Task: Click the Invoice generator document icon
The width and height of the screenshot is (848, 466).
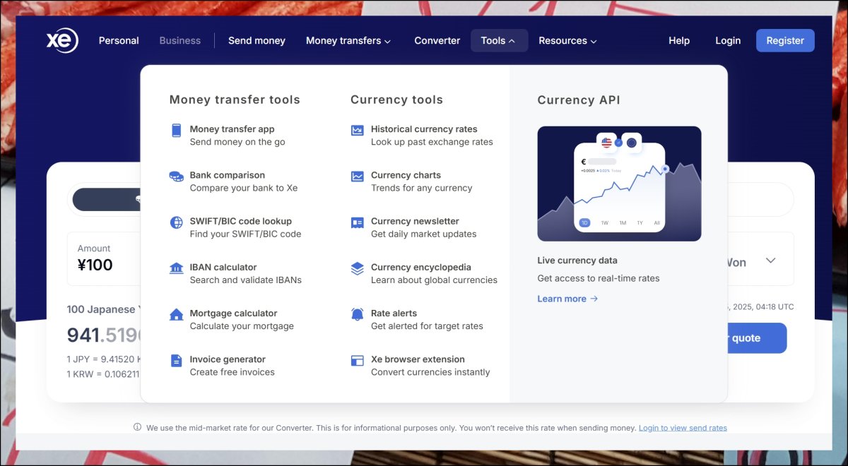Action: (176, 360)
